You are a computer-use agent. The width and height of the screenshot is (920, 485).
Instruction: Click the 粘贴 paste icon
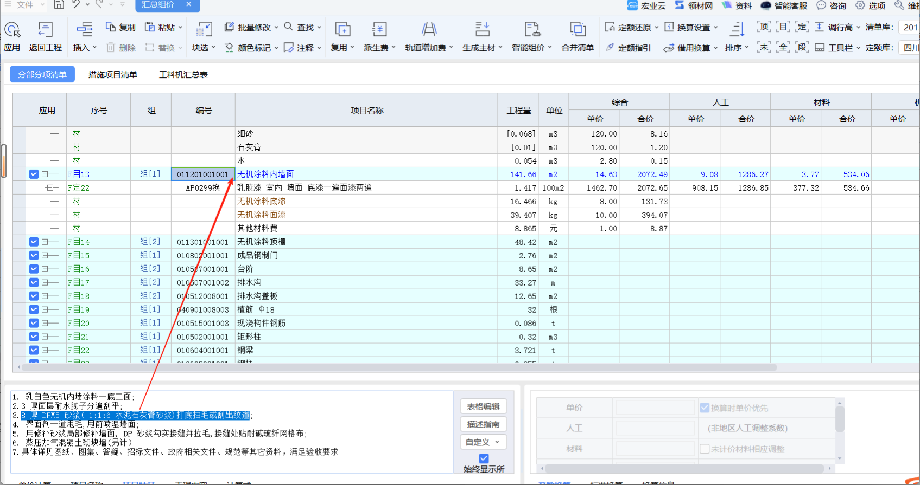pyautogui.click(x=150, y=27)
